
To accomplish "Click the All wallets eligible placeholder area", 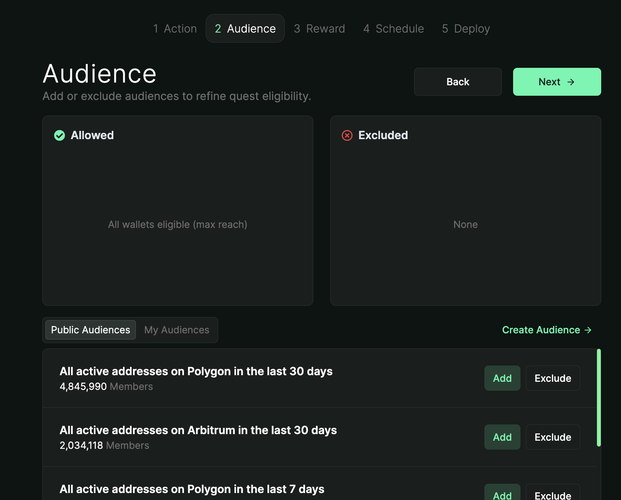I will tap(177, 224).
